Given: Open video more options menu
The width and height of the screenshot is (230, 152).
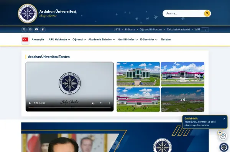Looking at the screenshot, I should coord(109,103).
